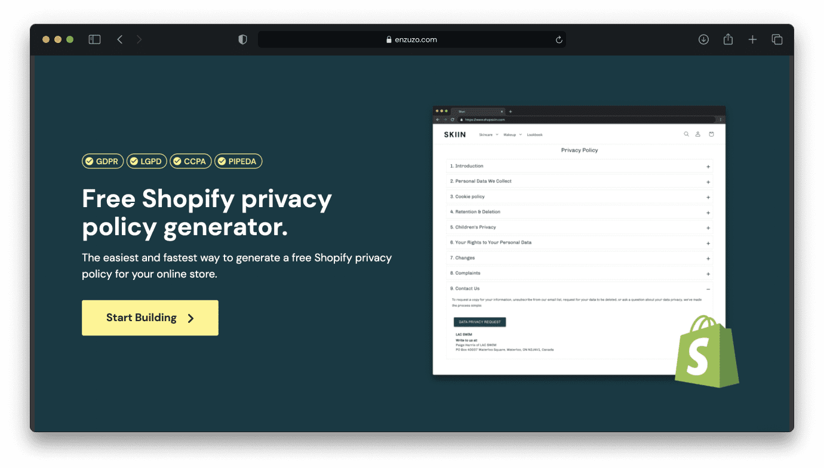The height and width of the screenshot is (468, 824).
Task: Click the SKIIN logo
Action: pos(455,134)
